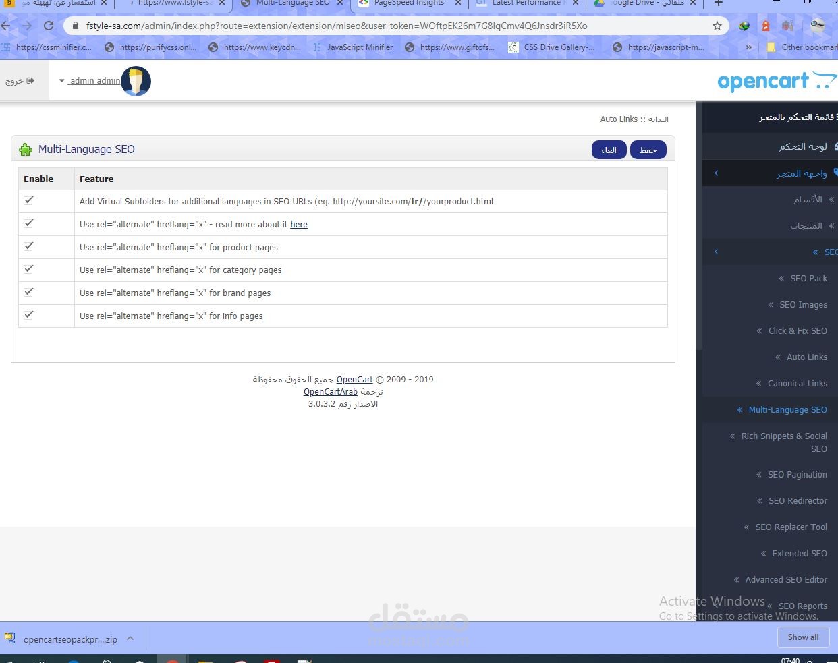Open JavaScript Minifier bookmark
Viewport: 838px width, 663px height.
[x=352, y=47]
